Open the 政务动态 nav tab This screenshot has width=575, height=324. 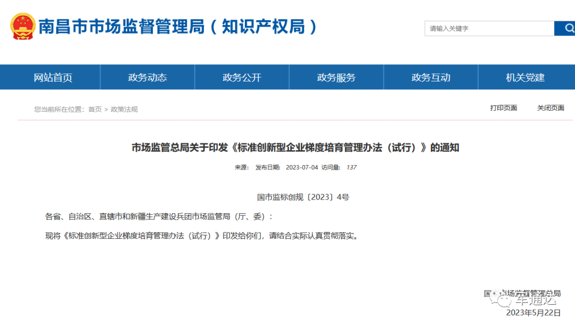pos(147,77)
